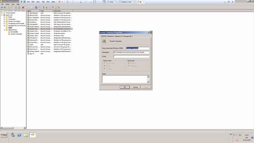Expand the Saved Queries tree node

2,13
